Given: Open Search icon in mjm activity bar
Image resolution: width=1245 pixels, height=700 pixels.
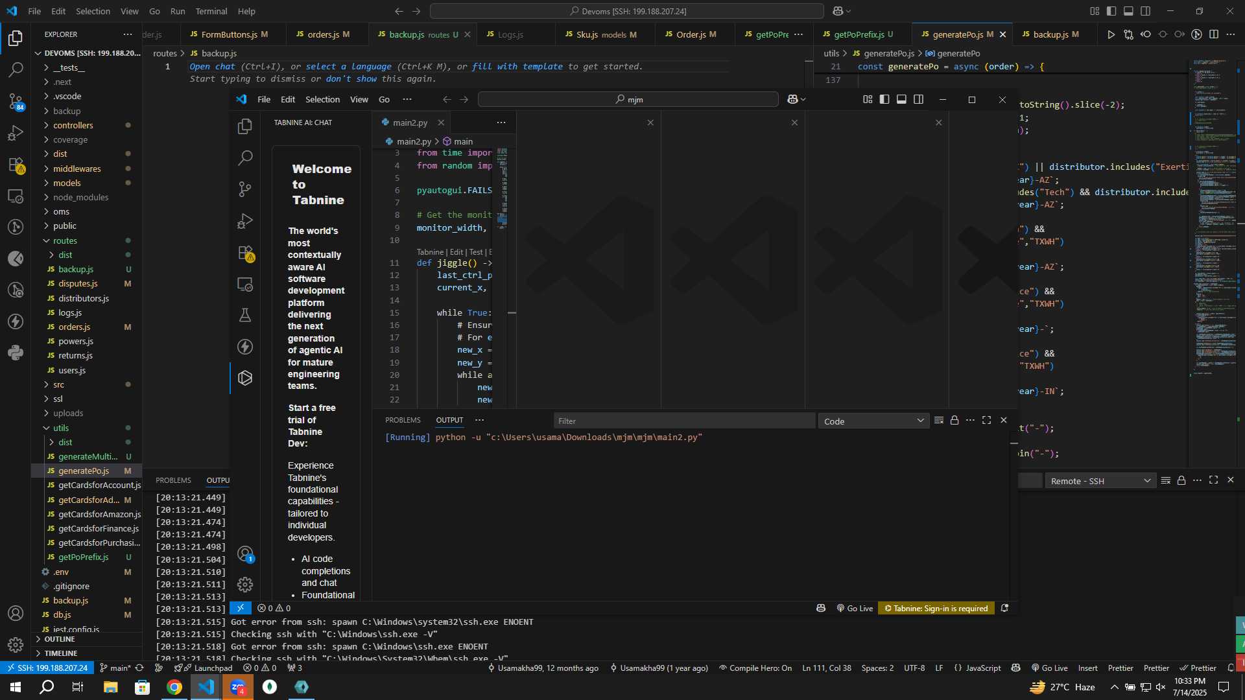Looking at the screenshot, I should pos(245,157).
